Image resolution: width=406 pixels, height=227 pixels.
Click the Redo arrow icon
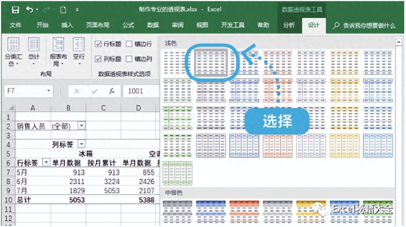click(47, 10)
